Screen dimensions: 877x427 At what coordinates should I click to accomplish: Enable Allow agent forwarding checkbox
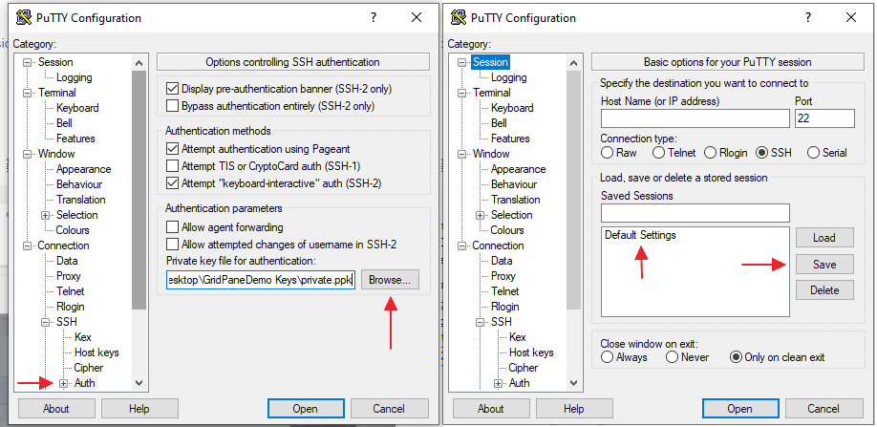click(172, 227)
